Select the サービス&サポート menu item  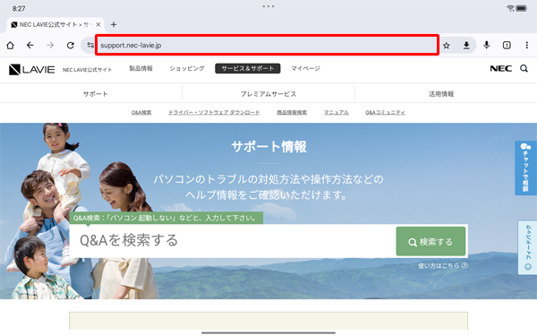point(248,69)
